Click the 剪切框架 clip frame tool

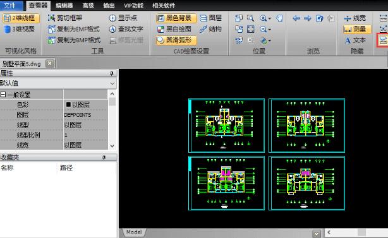coord(65,18)
